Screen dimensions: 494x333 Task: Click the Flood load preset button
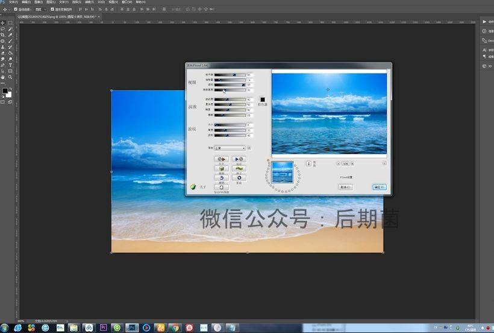222,159
